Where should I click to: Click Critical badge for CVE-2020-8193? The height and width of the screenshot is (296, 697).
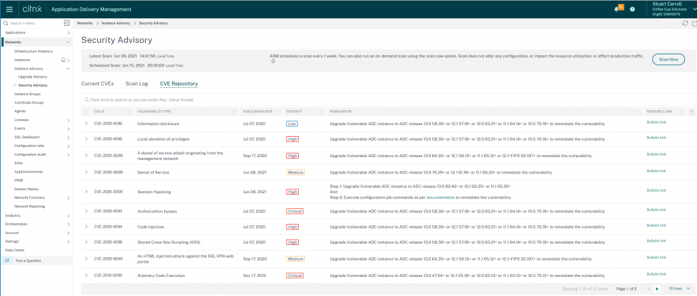tap(295, 211)
